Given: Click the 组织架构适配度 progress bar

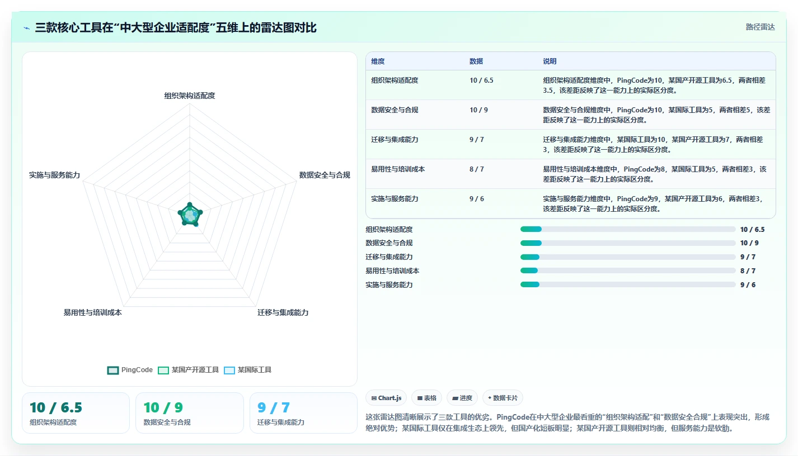Looking at the screenshot, I should pos(628,229).
